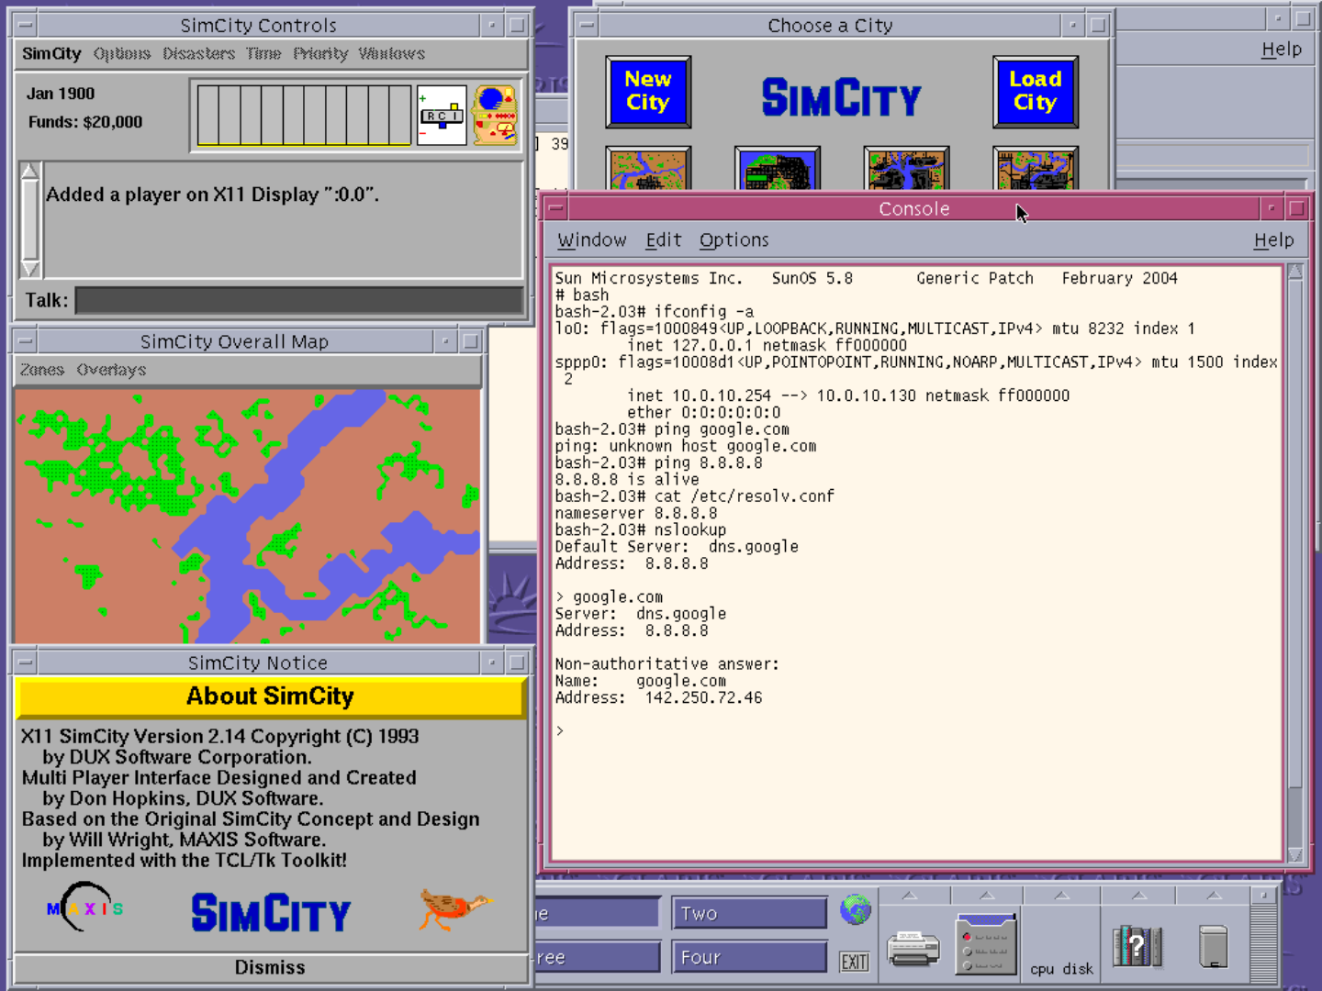Open the Printer icon on front panel

pyautogui.click(x=913, y=949)
